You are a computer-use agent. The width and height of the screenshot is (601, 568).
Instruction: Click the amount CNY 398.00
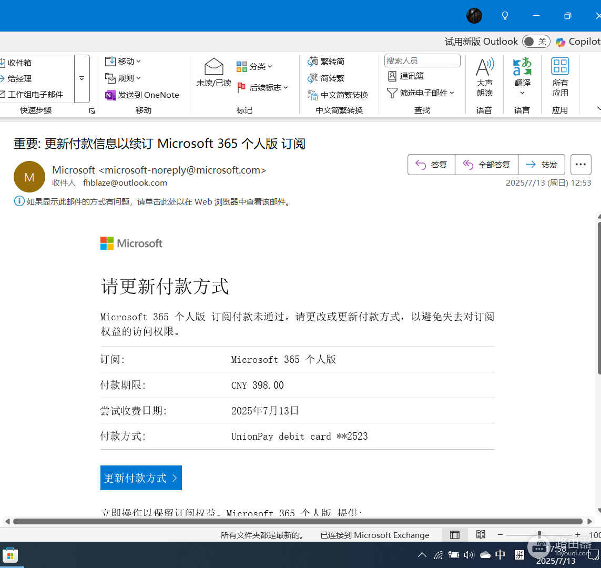click(x=258, y=385)
